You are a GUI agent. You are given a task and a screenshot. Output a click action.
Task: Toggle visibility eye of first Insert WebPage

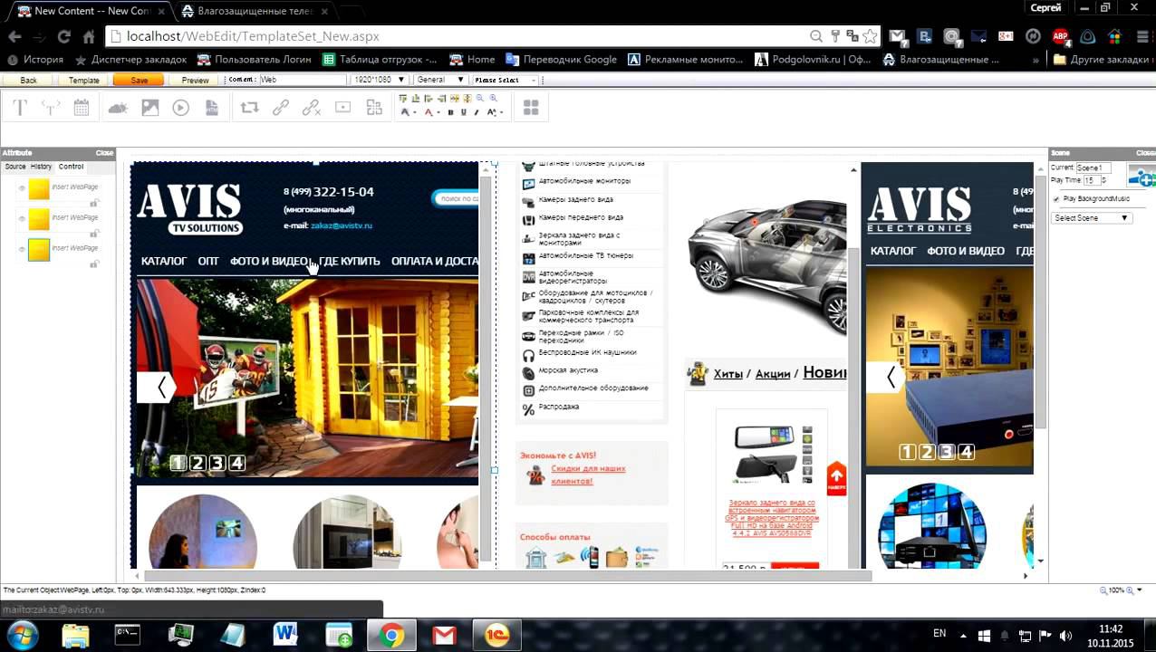point(22,188)
